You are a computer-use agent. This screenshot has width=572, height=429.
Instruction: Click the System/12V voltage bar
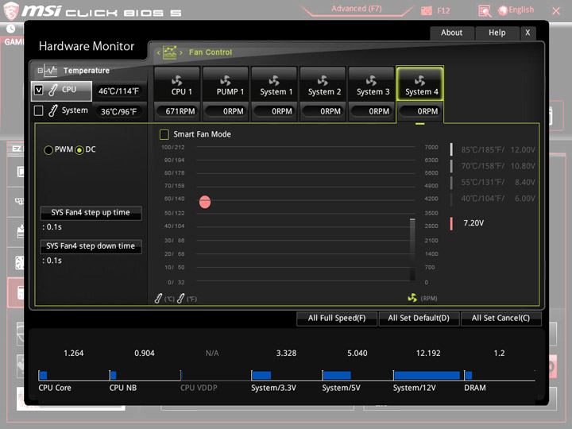tap(427, 375)
